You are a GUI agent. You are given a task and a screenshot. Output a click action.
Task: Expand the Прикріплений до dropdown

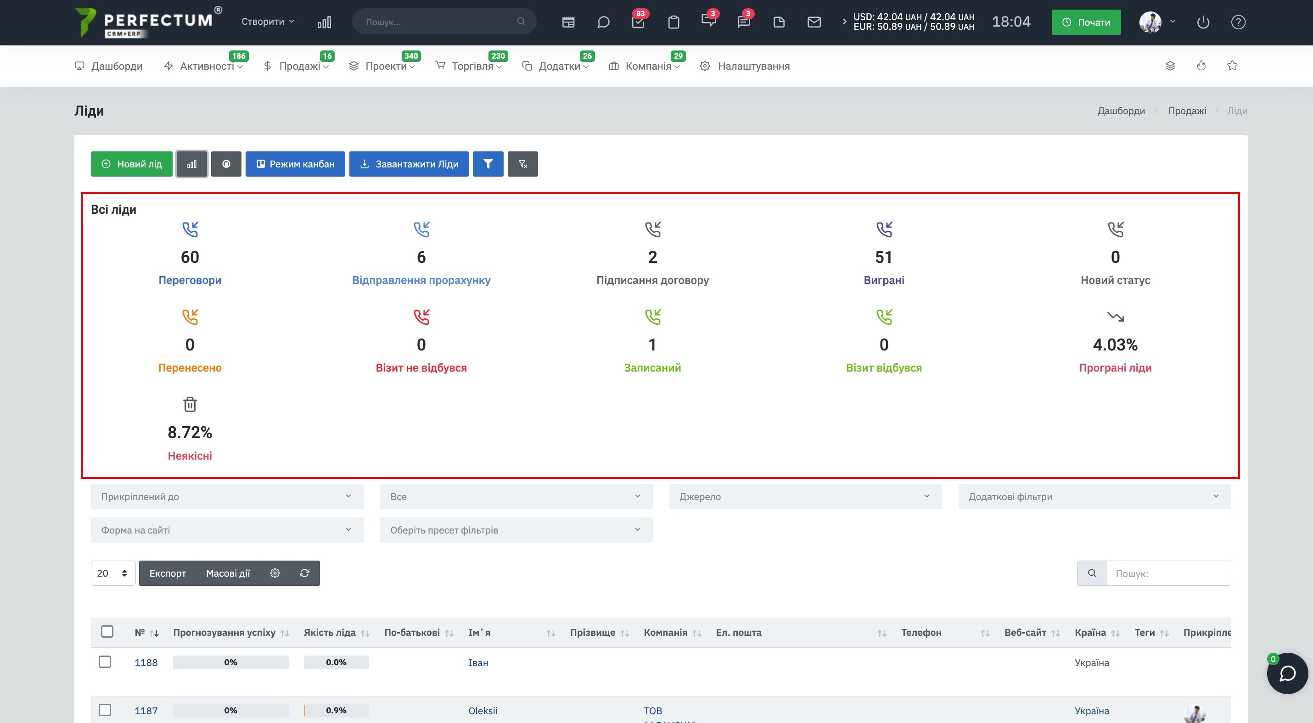coord(227,496)
